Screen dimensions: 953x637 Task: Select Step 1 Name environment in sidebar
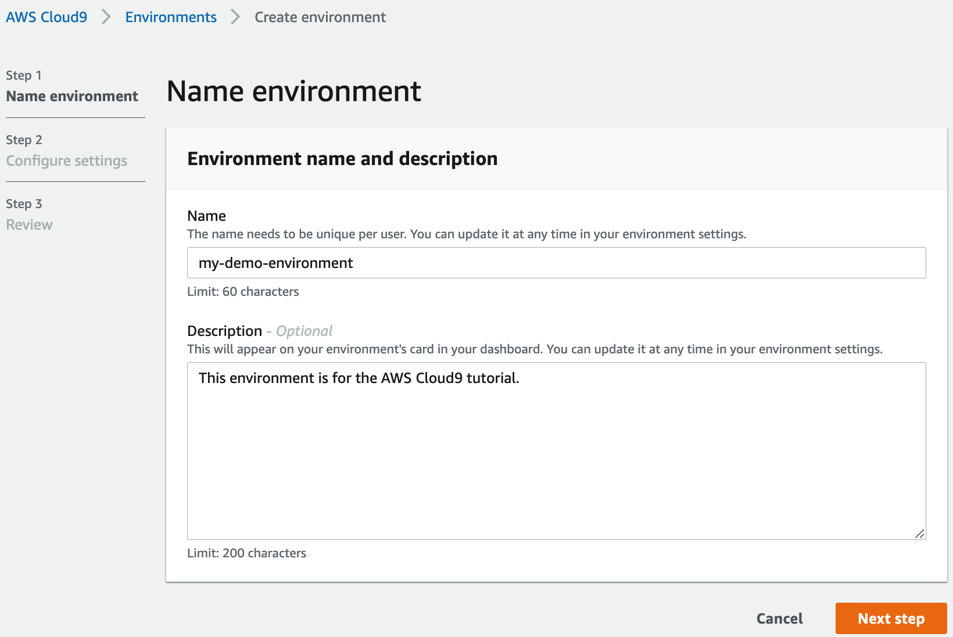pos(71,96)
